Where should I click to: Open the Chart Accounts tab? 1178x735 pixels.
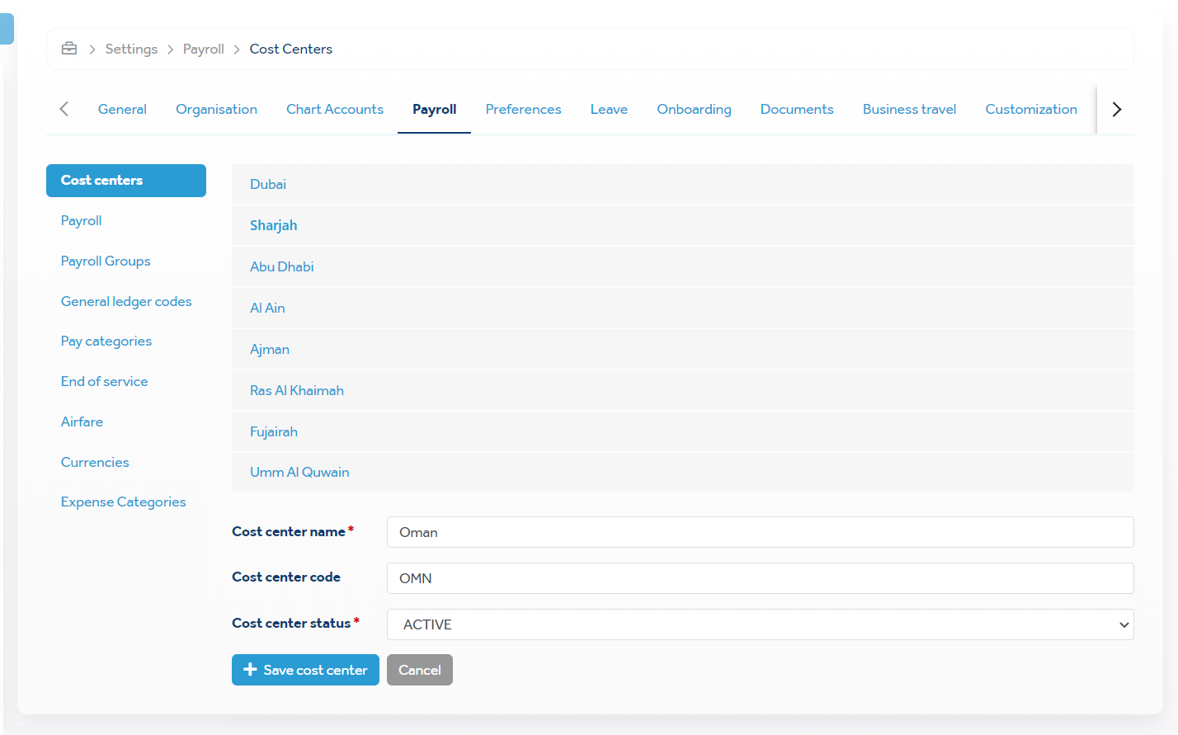[335, 109]
